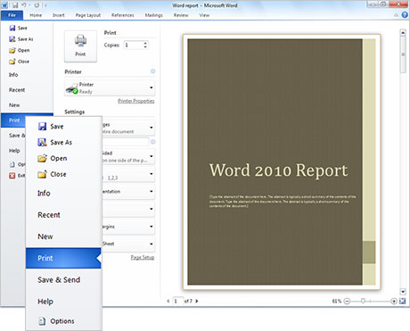The image size is (410, 331).
Task: Switch to the View tab
Action: [x=204, y=15]
